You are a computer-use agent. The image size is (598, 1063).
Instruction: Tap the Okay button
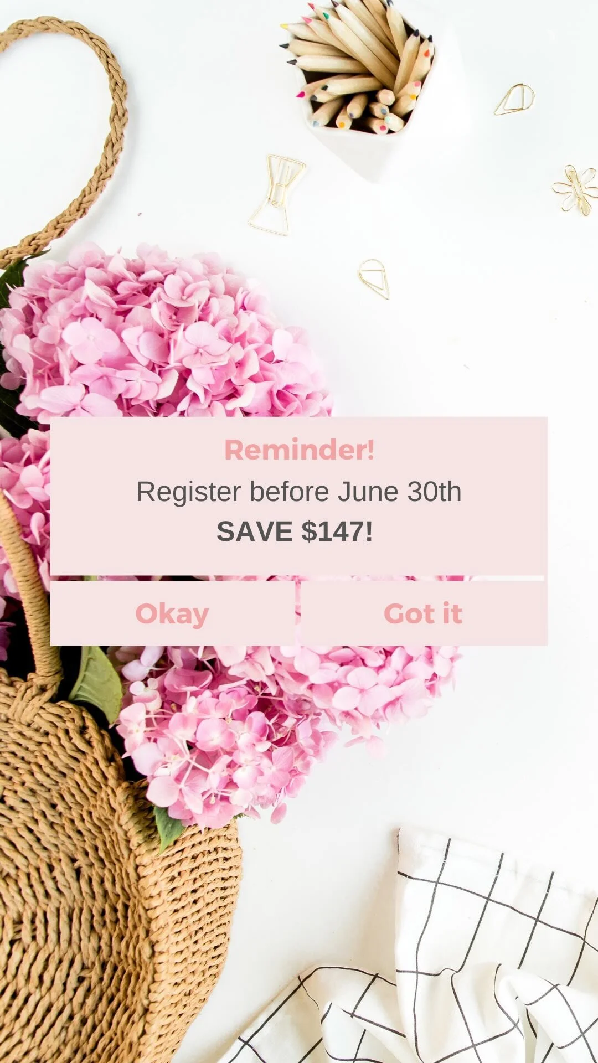click(172, 613)
